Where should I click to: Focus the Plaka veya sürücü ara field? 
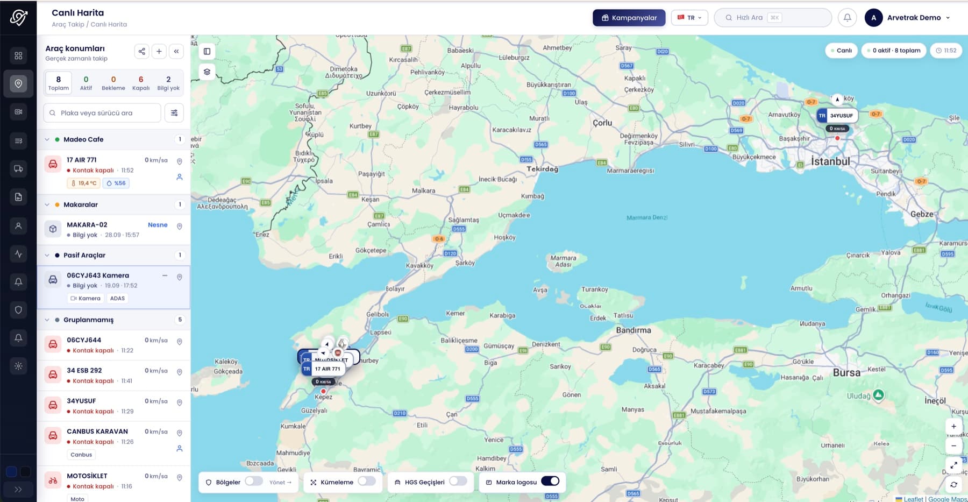click(x=102, y=113)
